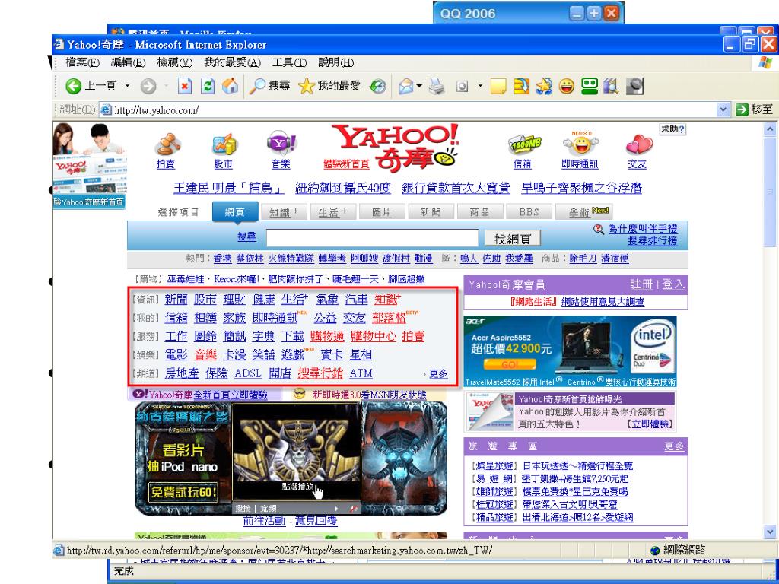This screenshot has width=779, height=584.
Task: Open the 編輯(E) menu
Action: pos(128,62)
